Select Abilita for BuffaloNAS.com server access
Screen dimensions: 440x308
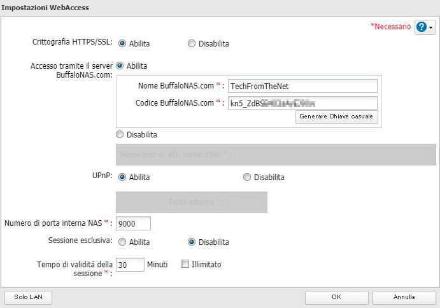tap(120, 65)
